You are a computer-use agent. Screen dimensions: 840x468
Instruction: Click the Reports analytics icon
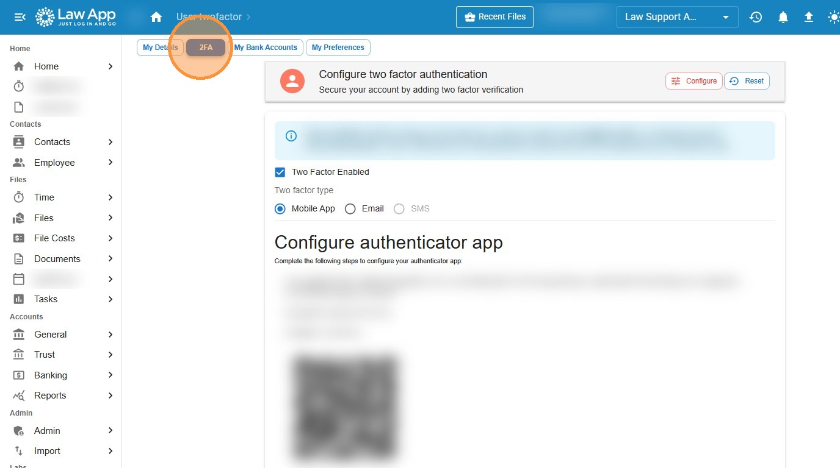point(19,395)
